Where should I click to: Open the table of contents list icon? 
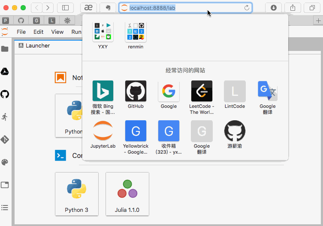tap(5, 208)
